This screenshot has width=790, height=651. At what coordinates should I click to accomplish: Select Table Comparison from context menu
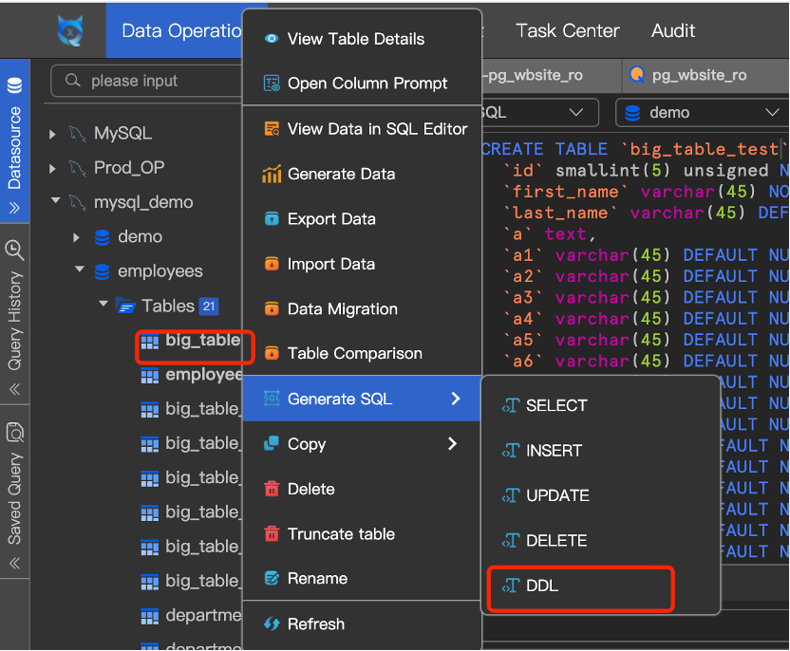(x=354, y=353)
